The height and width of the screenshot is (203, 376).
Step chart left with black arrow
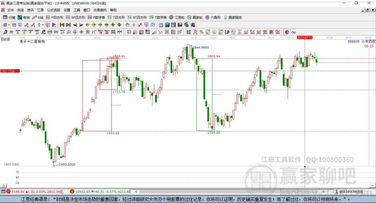coord(75,25)
